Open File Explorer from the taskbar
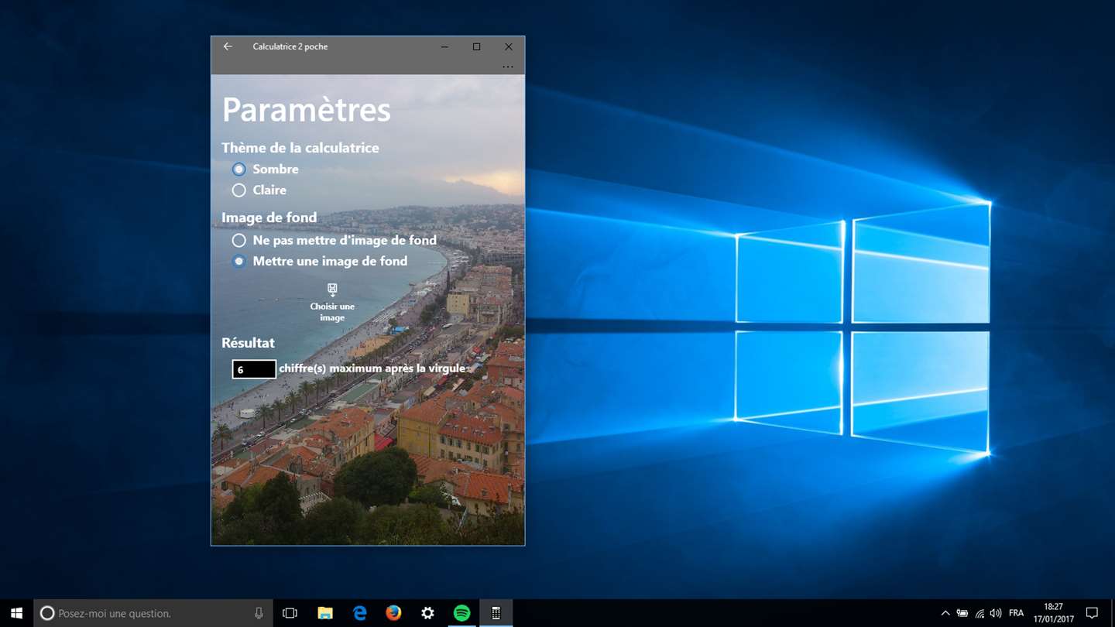1115x627 pixels. [x=325, y=613]
